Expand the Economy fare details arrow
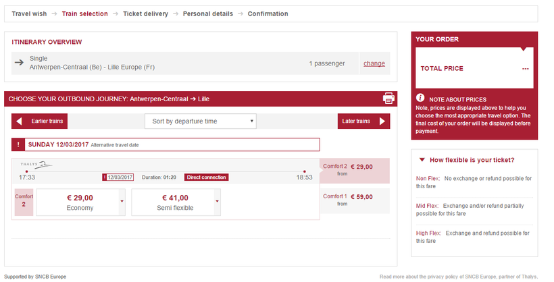The image size is (554, 282). (122, 201)
